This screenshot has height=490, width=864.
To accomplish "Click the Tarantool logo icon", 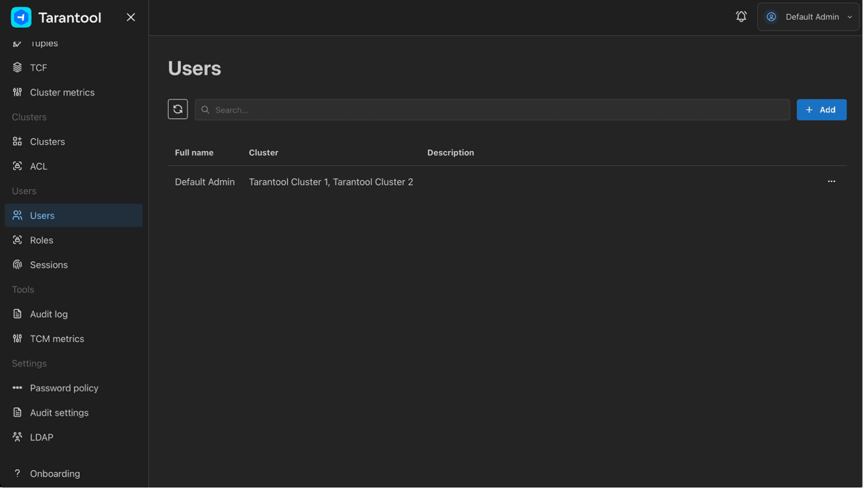I will pos(22,17).
